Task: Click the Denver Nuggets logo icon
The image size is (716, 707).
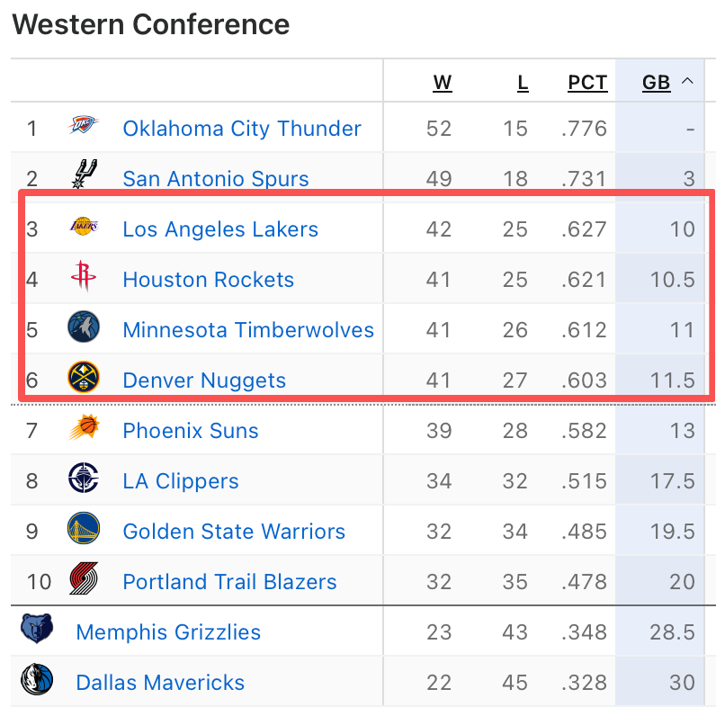Action: 84,379
